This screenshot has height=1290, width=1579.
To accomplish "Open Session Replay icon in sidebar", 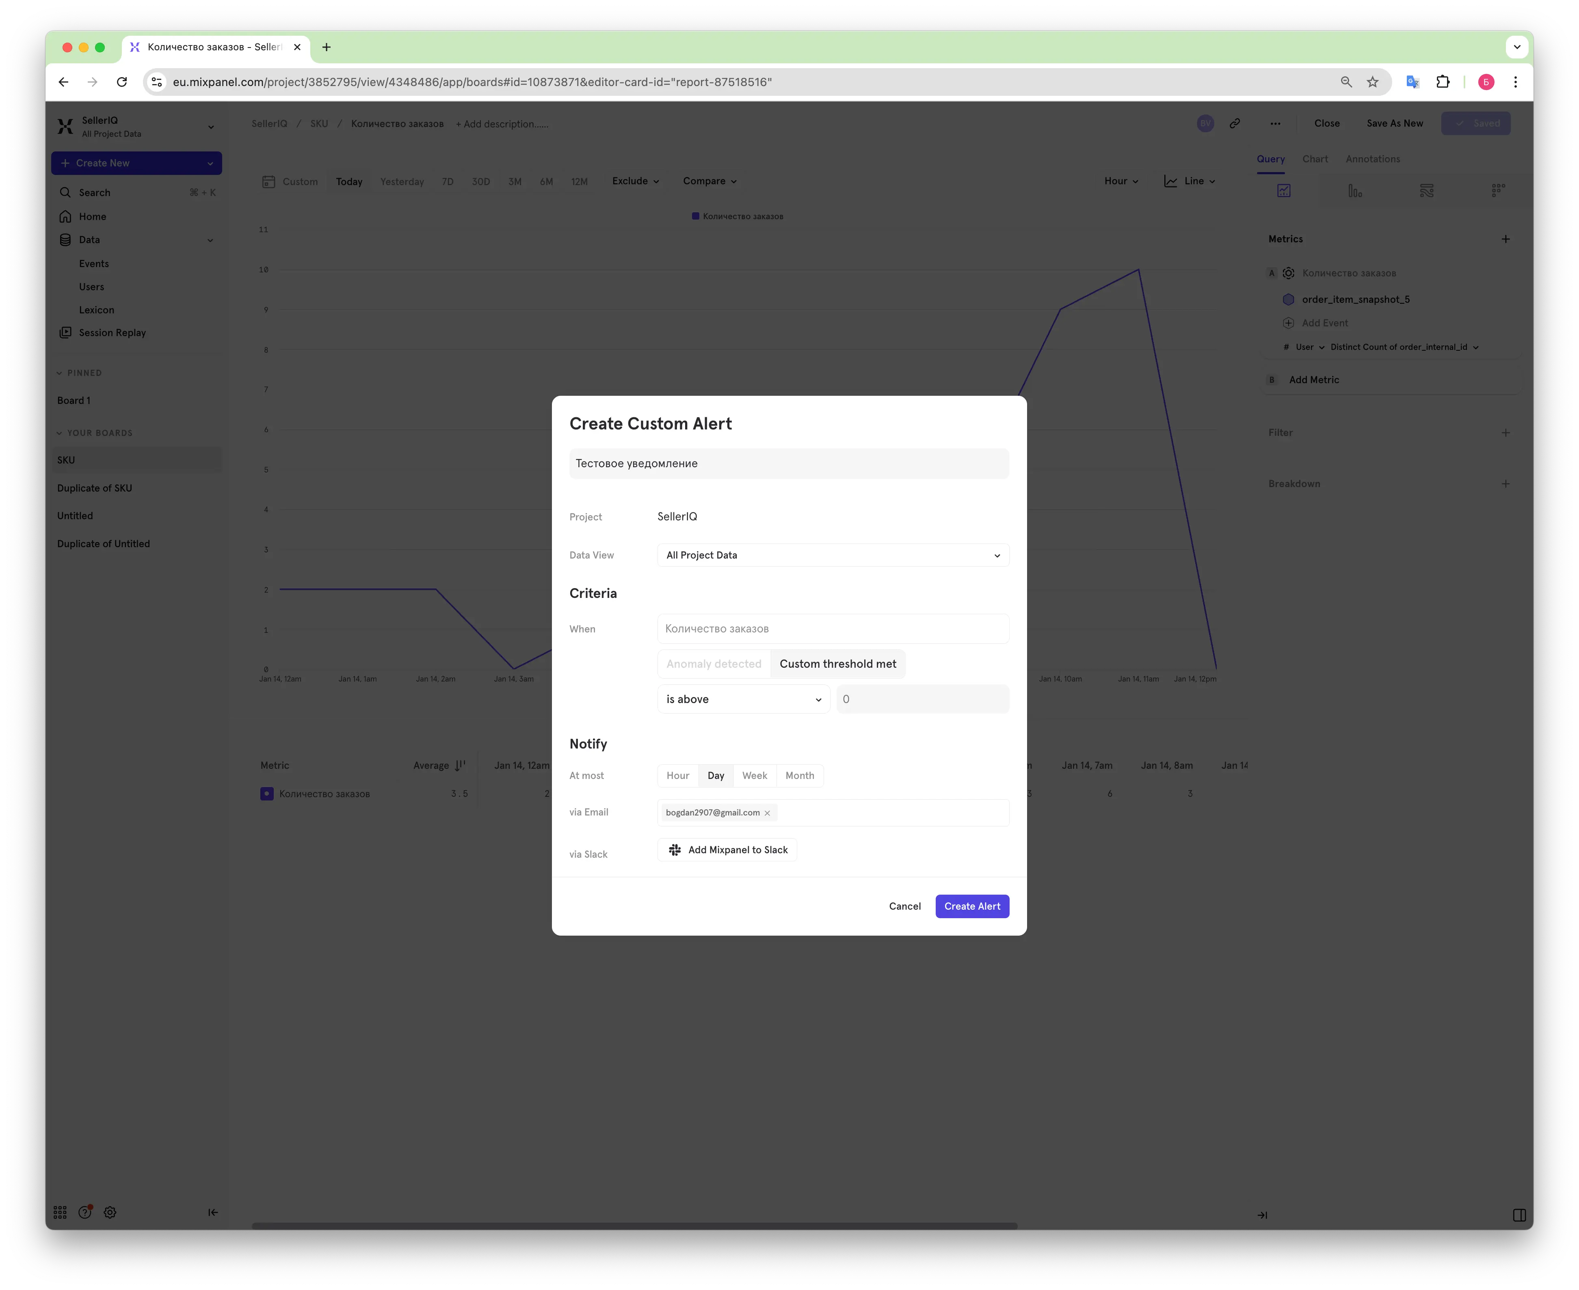I will click(65, 332).
